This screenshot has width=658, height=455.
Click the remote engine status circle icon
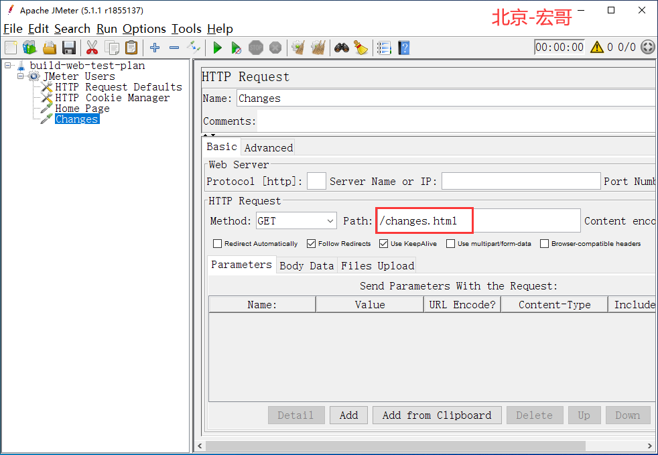pyautogui.click(x=648, y=47)
